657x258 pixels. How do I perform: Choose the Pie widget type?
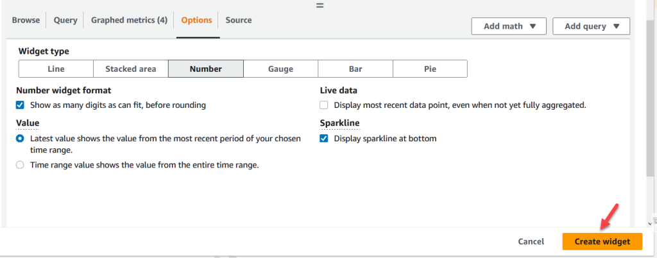pos(430,69)
